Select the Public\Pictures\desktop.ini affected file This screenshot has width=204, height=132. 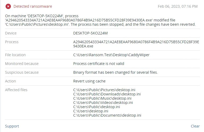104,90
